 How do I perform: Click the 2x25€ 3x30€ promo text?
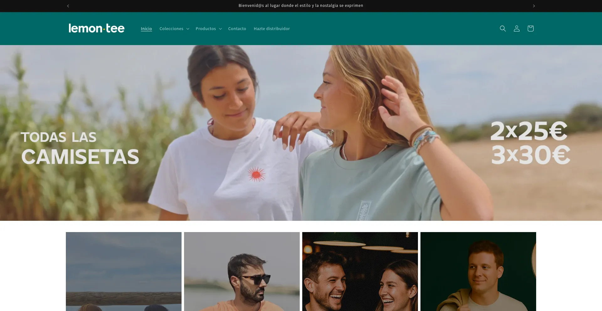530,143
